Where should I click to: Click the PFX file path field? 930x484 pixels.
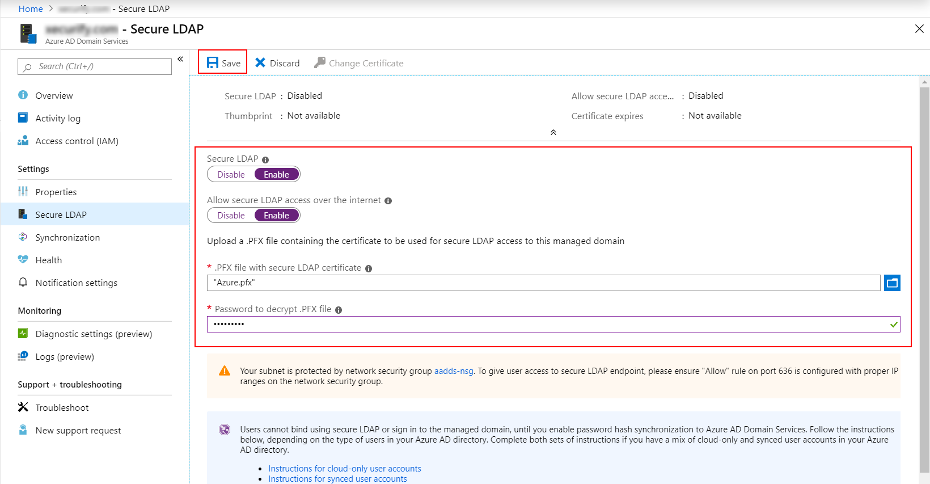click(544, 283)
